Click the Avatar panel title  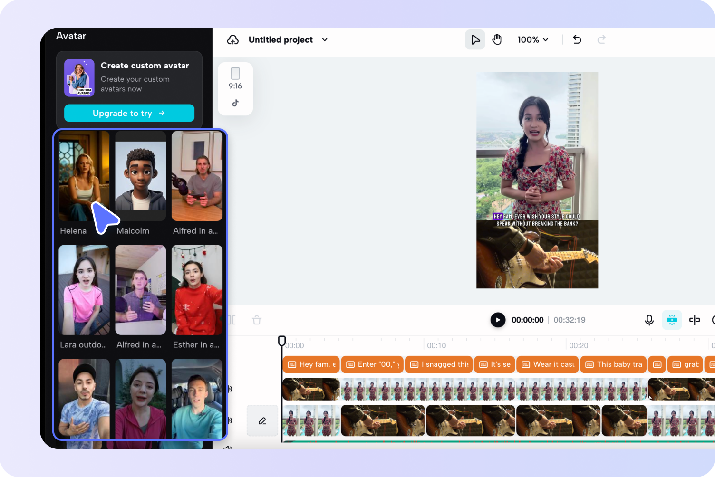71,36
